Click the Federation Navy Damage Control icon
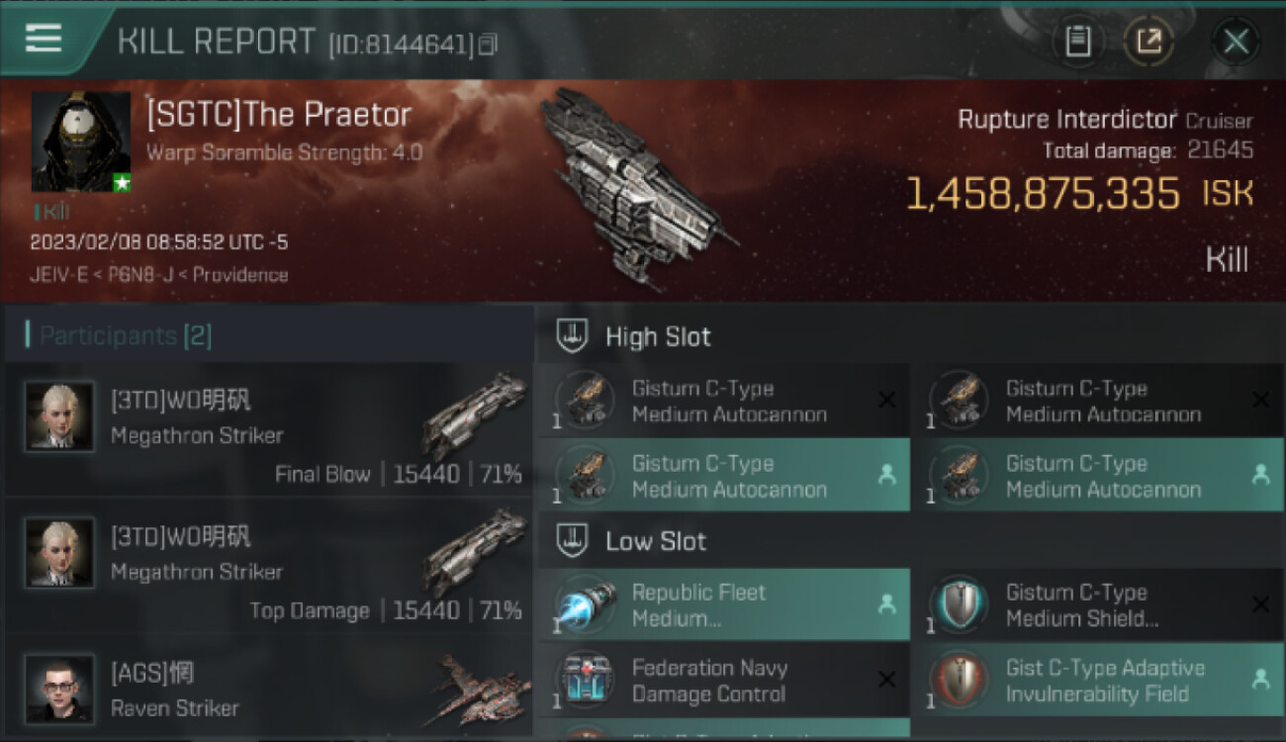 pos(584,681)
